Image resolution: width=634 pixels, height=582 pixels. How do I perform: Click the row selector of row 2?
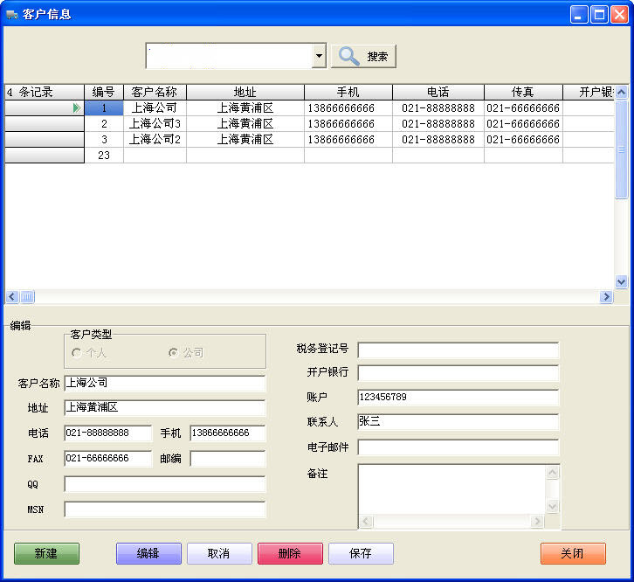click(x=45, y=123)
